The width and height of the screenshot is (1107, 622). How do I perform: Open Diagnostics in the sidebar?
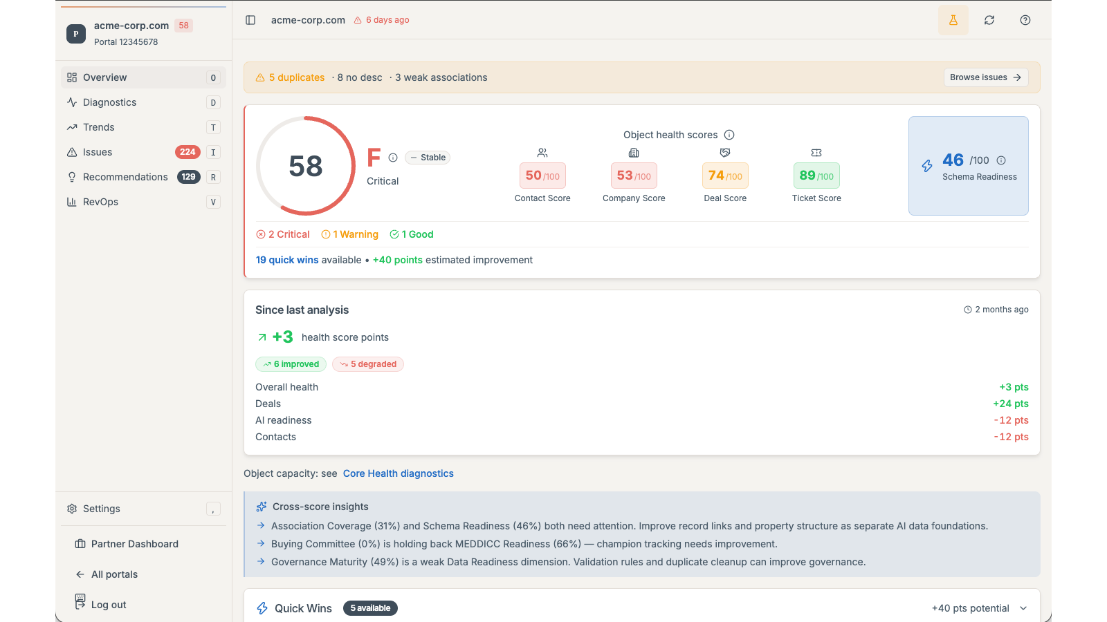tap(143, 102)
